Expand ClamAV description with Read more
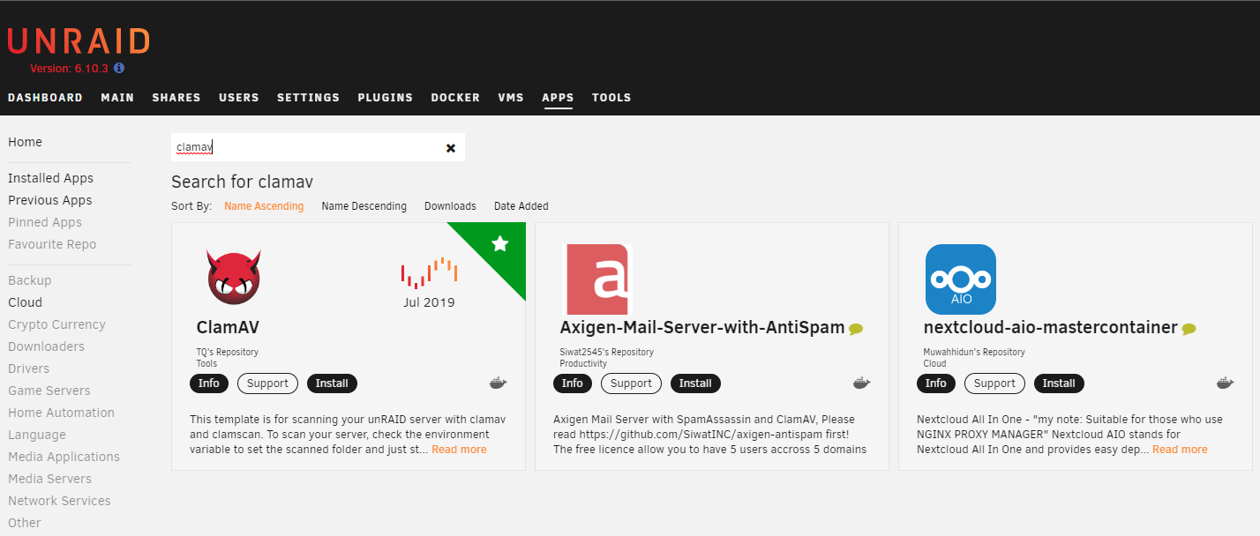The width and height of the screenshot is (1260, 536). click(459, 450)
